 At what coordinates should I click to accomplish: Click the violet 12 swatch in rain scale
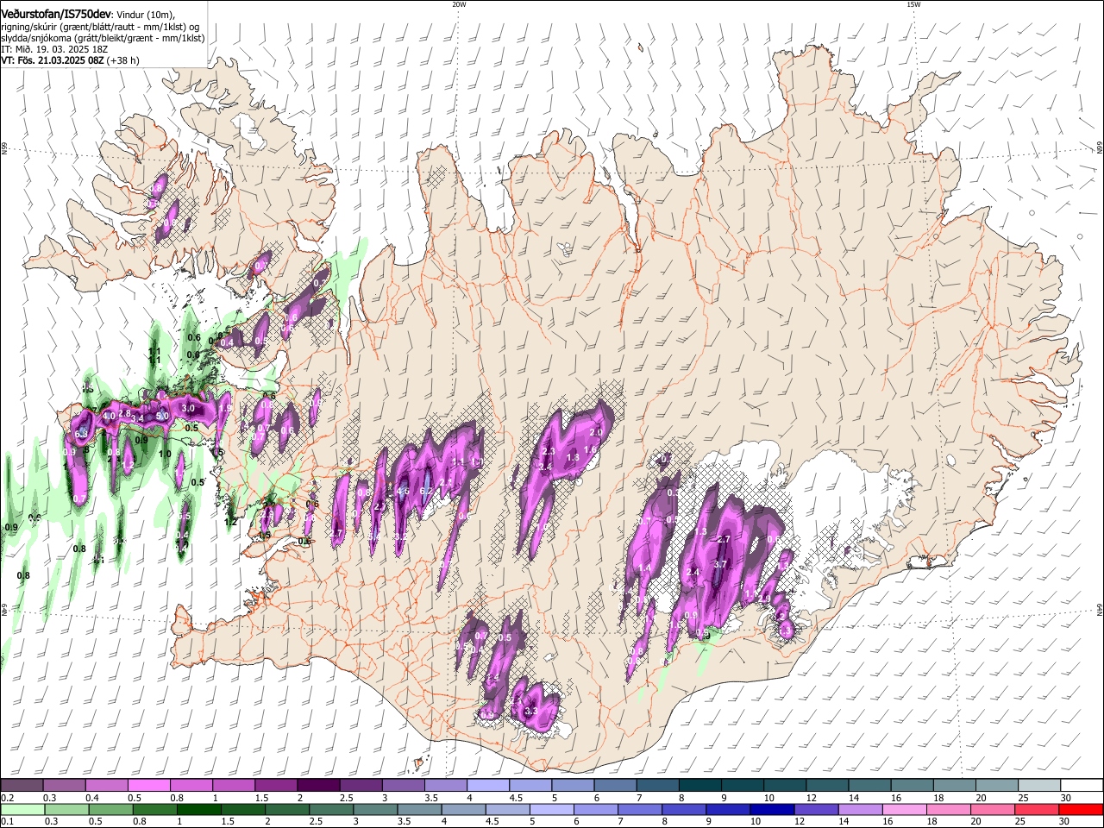click(817, 809)
